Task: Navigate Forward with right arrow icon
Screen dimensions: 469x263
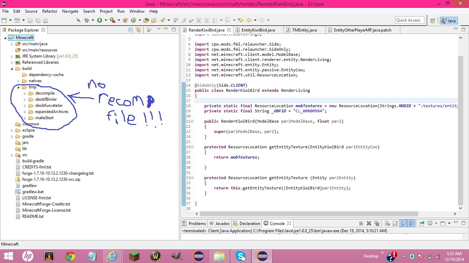Action: click(262, 20)
